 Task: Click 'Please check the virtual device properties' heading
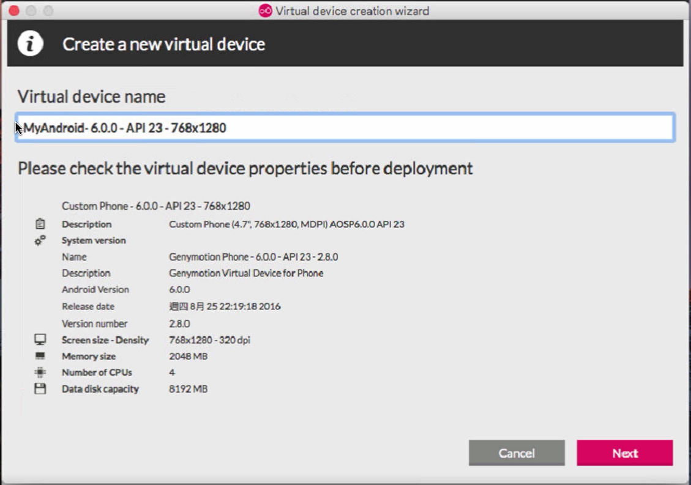(x=245, y=168)
